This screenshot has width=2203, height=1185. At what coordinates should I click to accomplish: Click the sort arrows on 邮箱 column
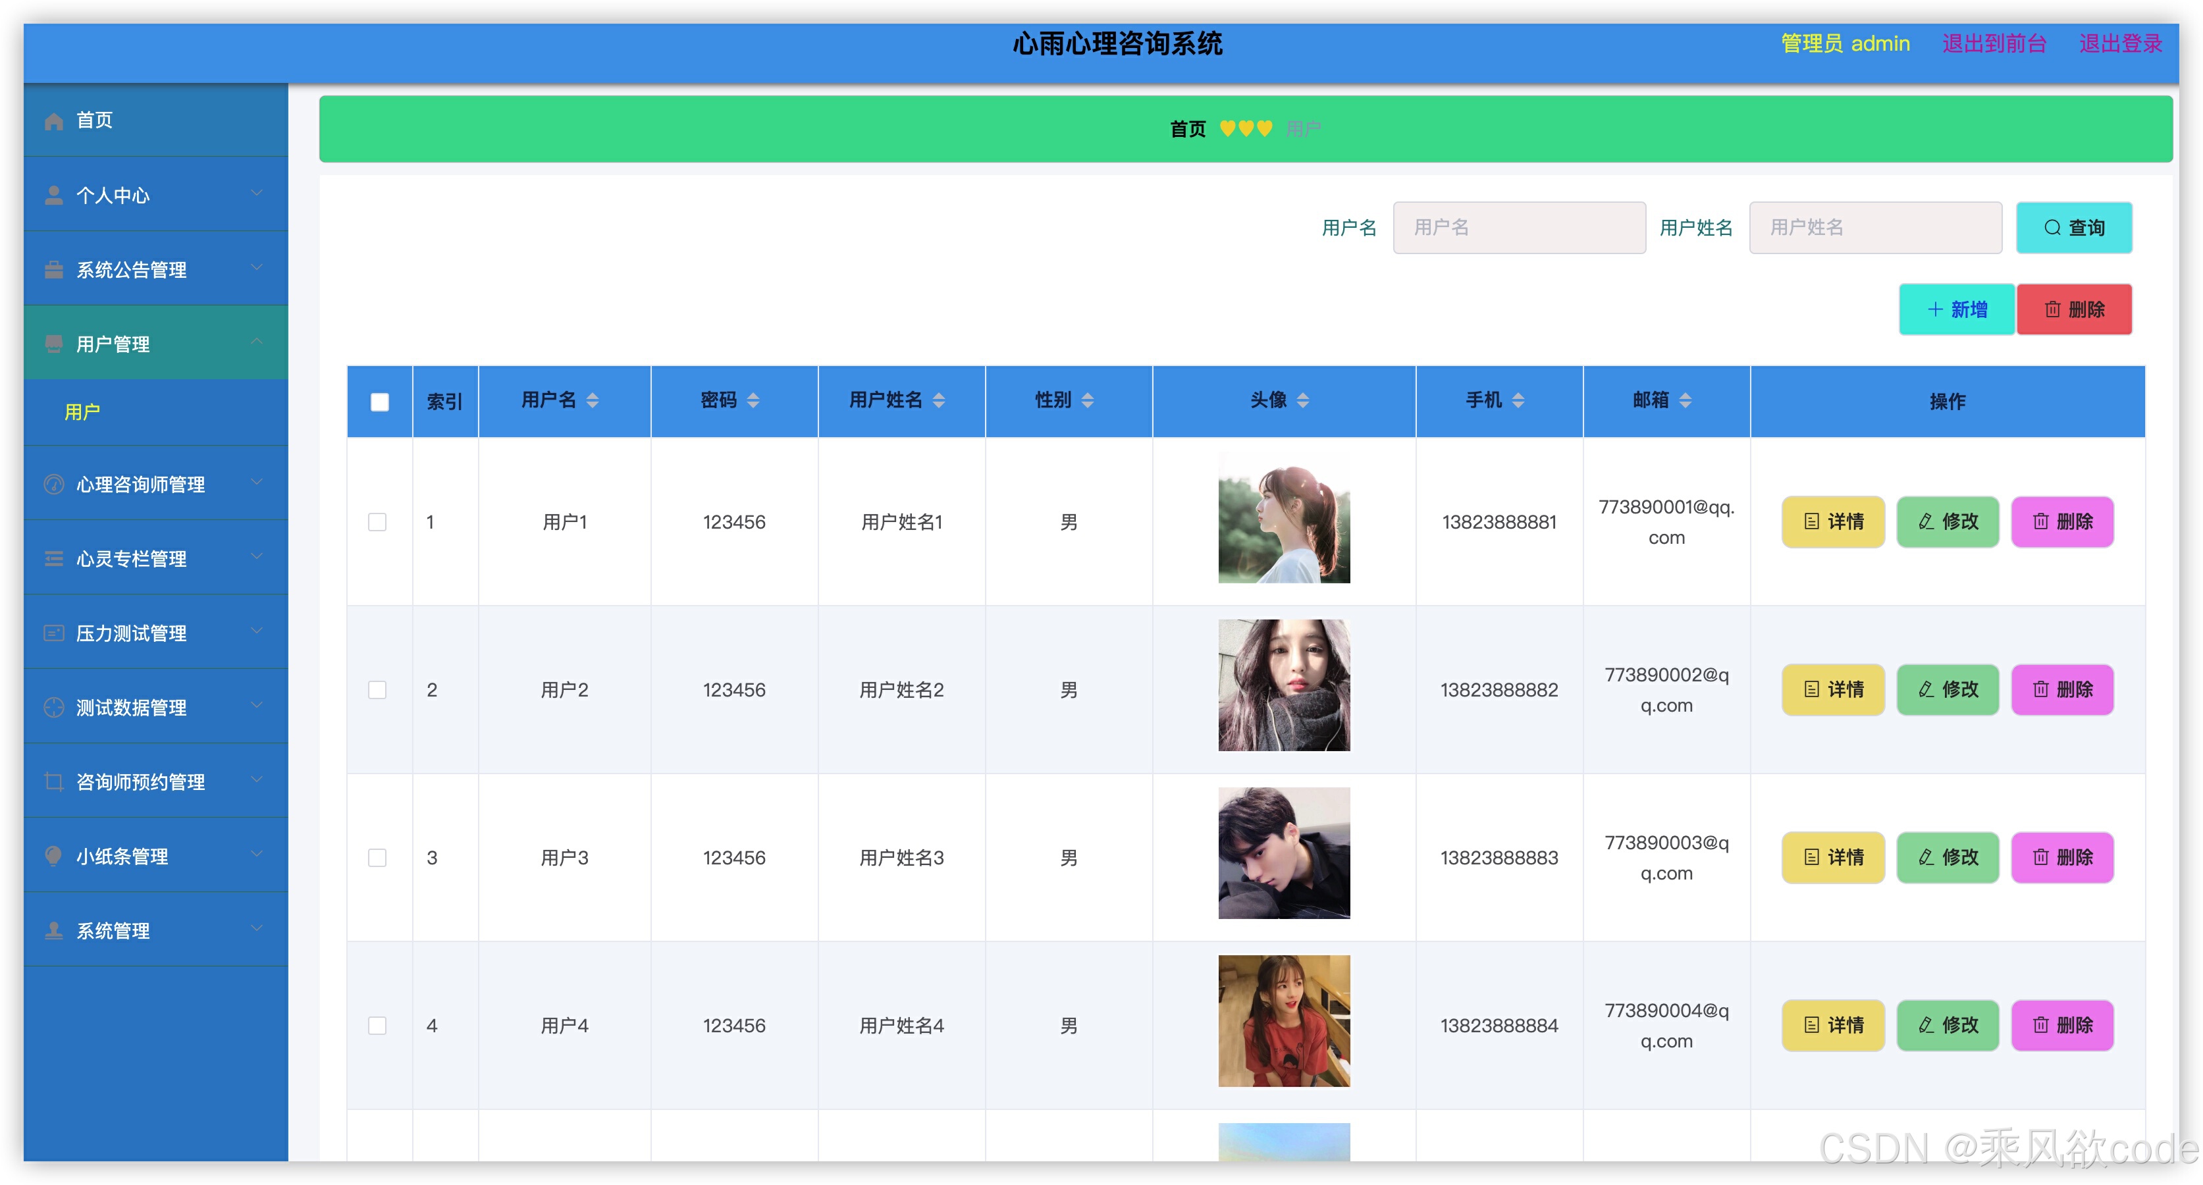pos(1685,400)
